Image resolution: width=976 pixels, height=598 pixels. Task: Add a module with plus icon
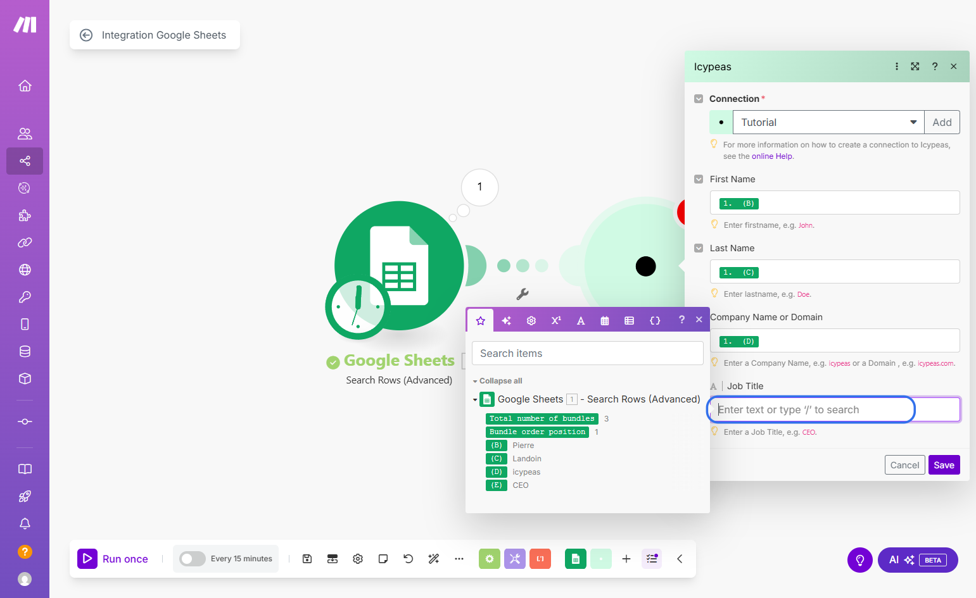click(x=626, y=559)
